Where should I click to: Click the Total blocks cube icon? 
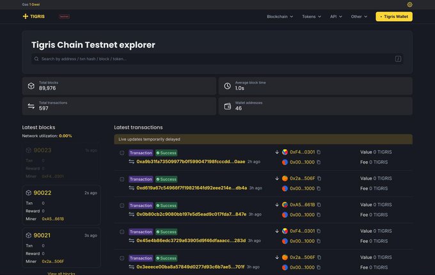pyautogui.click(x=31, y=86)
